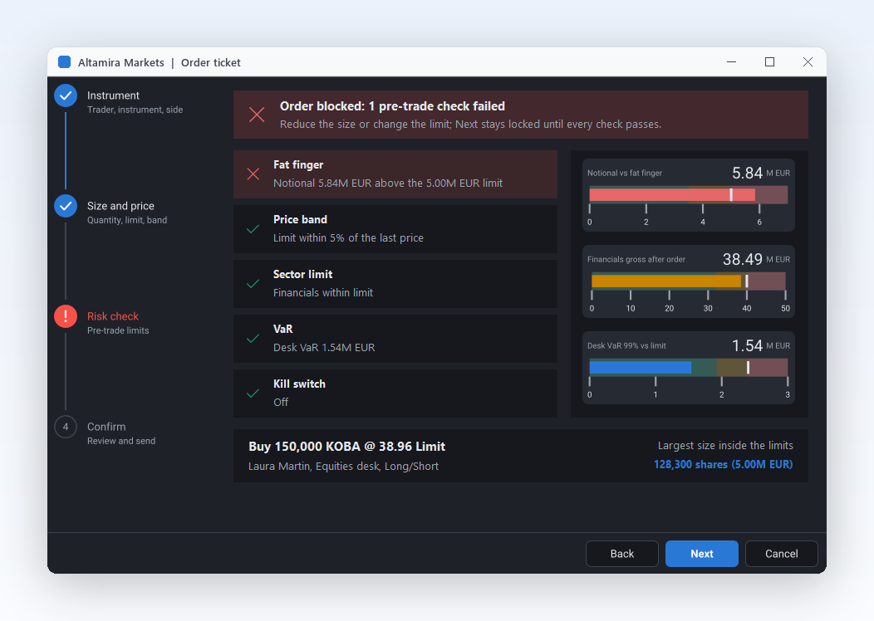Go Back to the previous step

622,554
